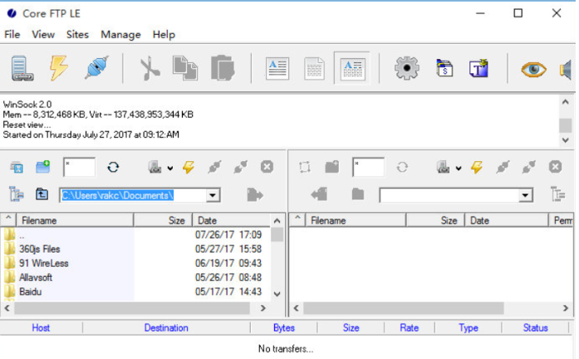Click the remote pane horizontal scrollbar thumb
This screenshot has height=359, width=579.
[x=404, y=307]
